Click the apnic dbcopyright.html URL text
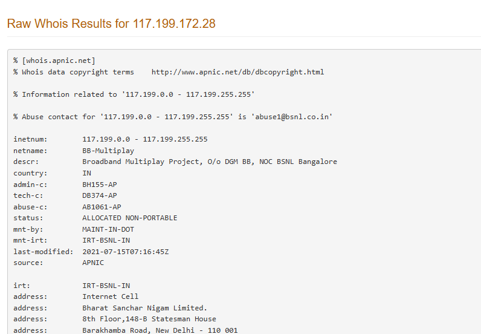Viewport: 481px width, 334px height. (237, 72)
